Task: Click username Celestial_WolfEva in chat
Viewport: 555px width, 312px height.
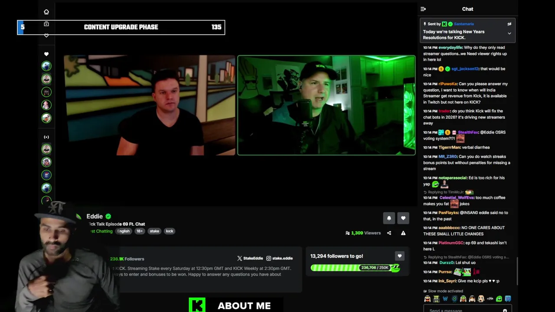Action: coord(457,198)
